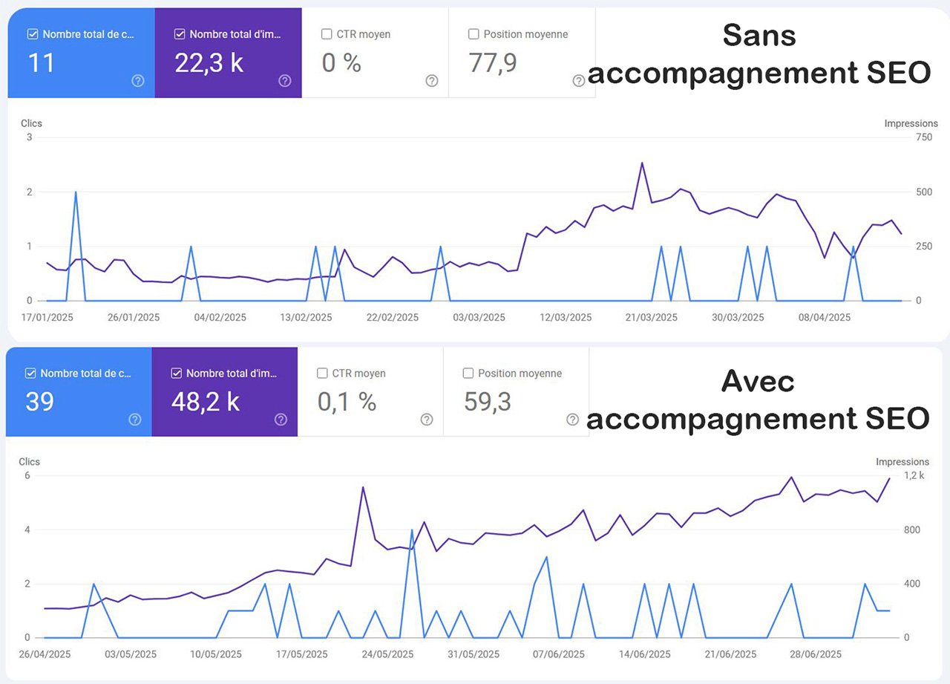Uncheck 'Nombre total d'im...' in bottom panel

click(178, 373)
